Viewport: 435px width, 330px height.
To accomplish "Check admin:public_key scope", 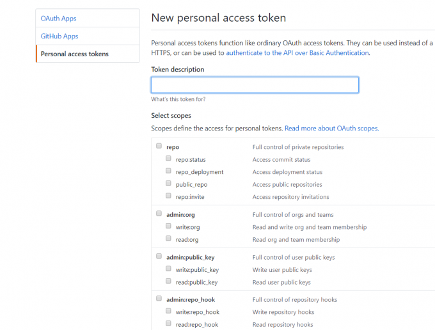I will 159,256.
